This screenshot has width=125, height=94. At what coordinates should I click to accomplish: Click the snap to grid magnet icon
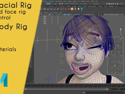(x=66, y=4)
